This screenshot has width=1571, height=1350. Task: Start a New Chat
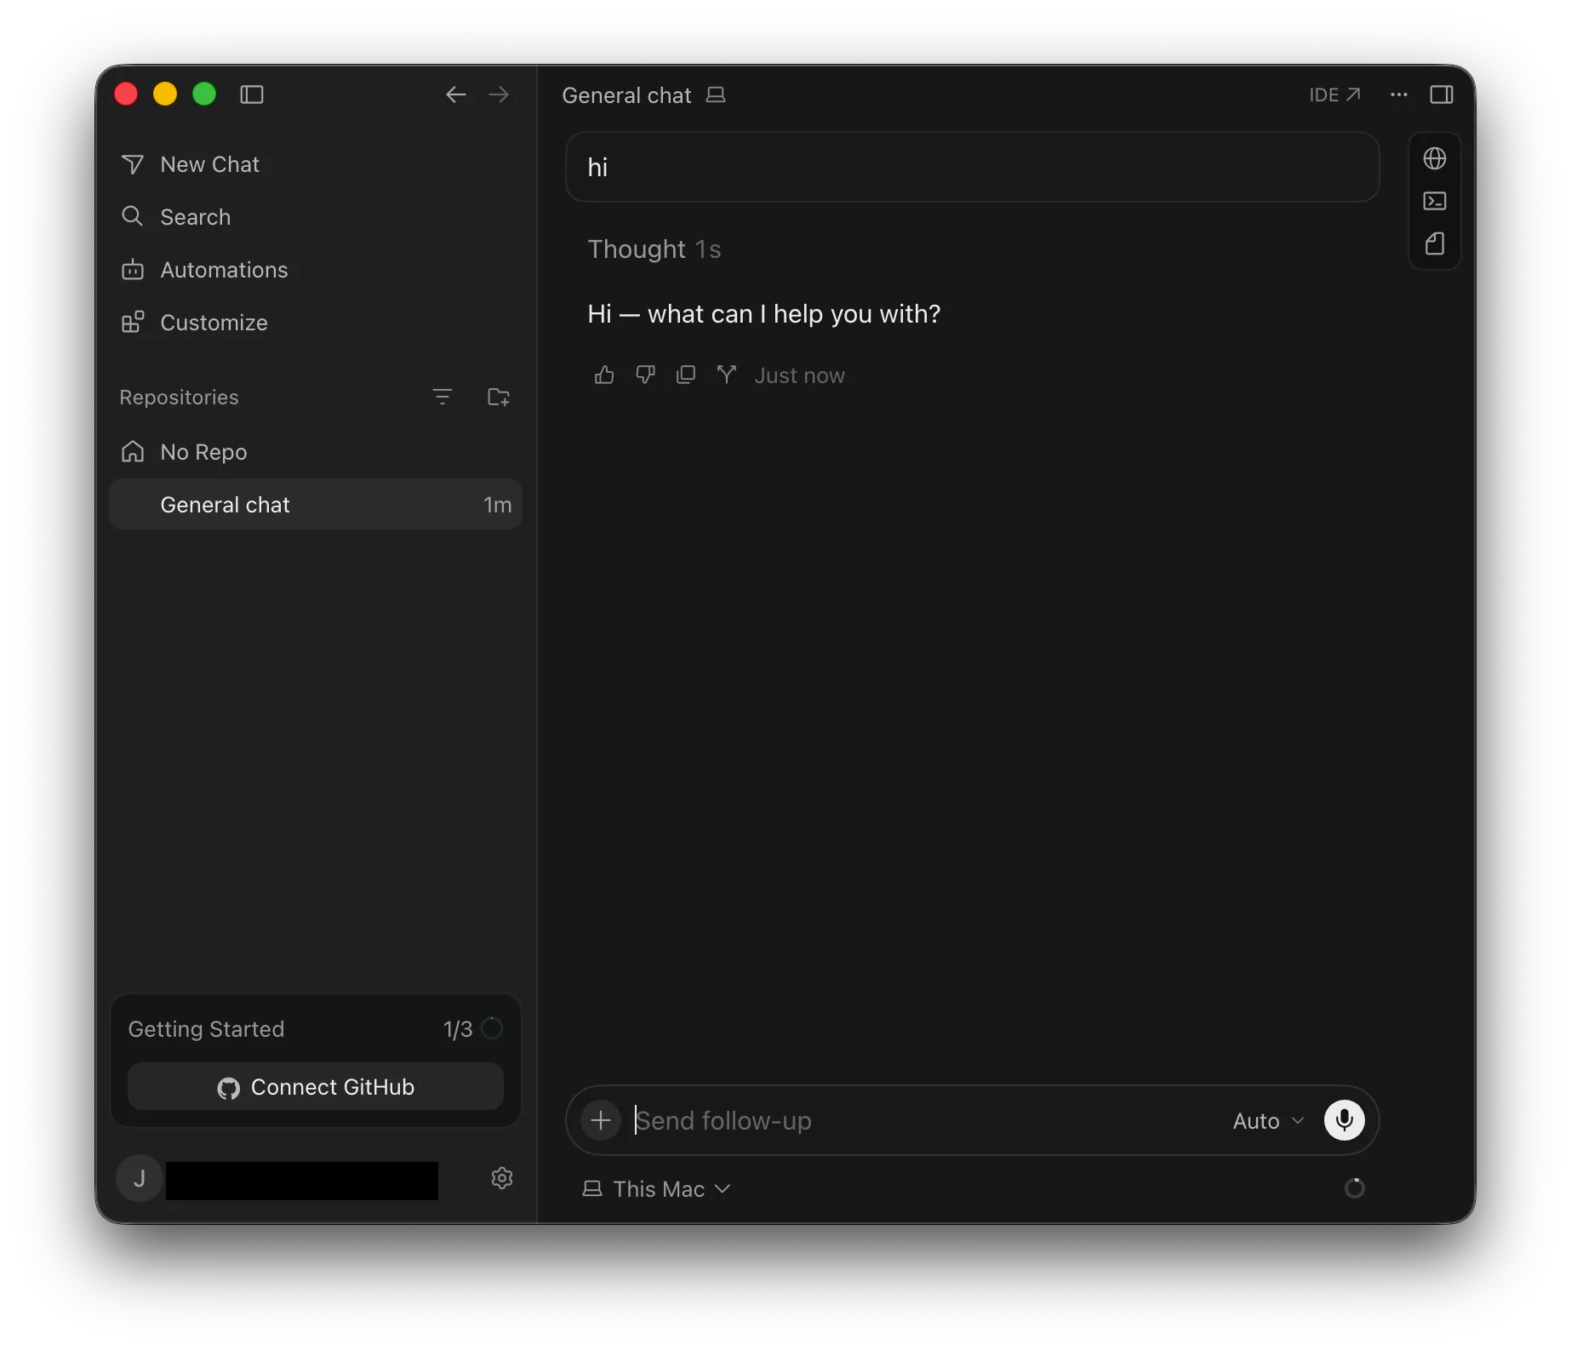[315, 164]
